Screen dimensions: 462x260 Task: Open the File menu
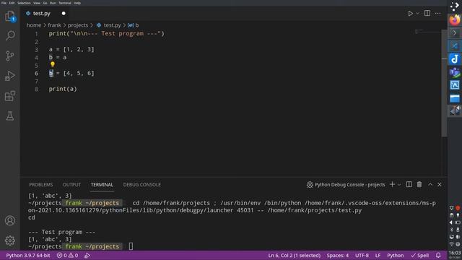[4, 3]
